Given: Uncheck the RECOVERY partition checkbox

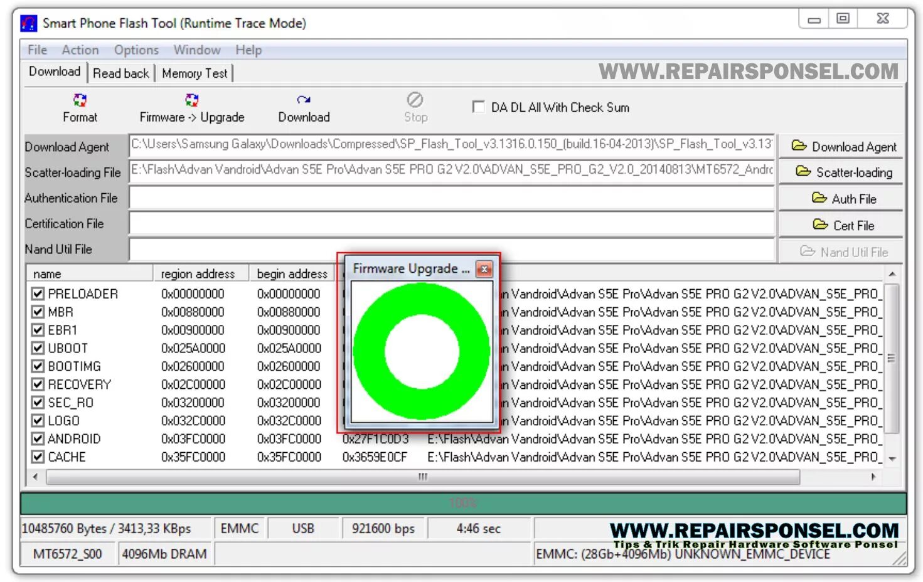Looking at the screenshot, I should 38,384.
